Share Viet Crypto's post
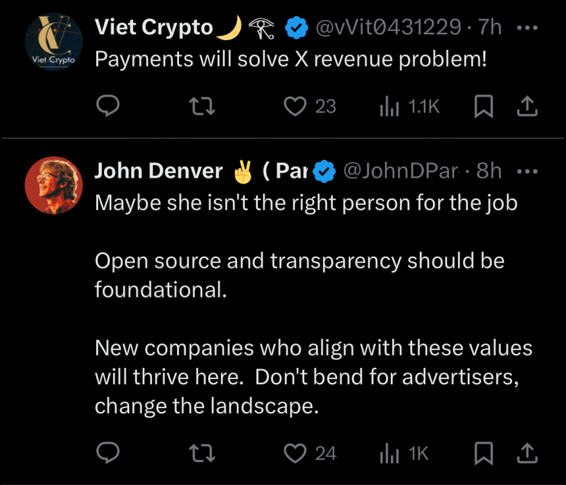566x485 pixels. pos(527,106)
